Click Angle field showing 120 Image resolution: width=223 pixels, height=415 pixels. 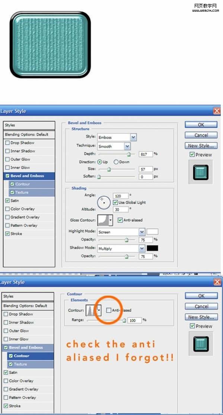(x=121, y=196)
